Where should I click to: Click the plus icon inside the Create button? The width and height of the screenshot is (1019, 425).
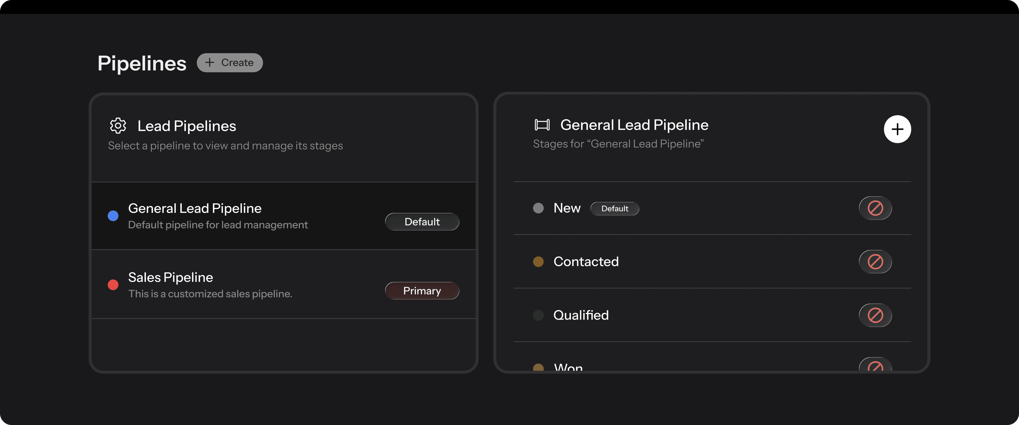coord(210,62)
